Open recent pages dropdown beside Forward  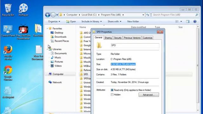coord(57,15)
